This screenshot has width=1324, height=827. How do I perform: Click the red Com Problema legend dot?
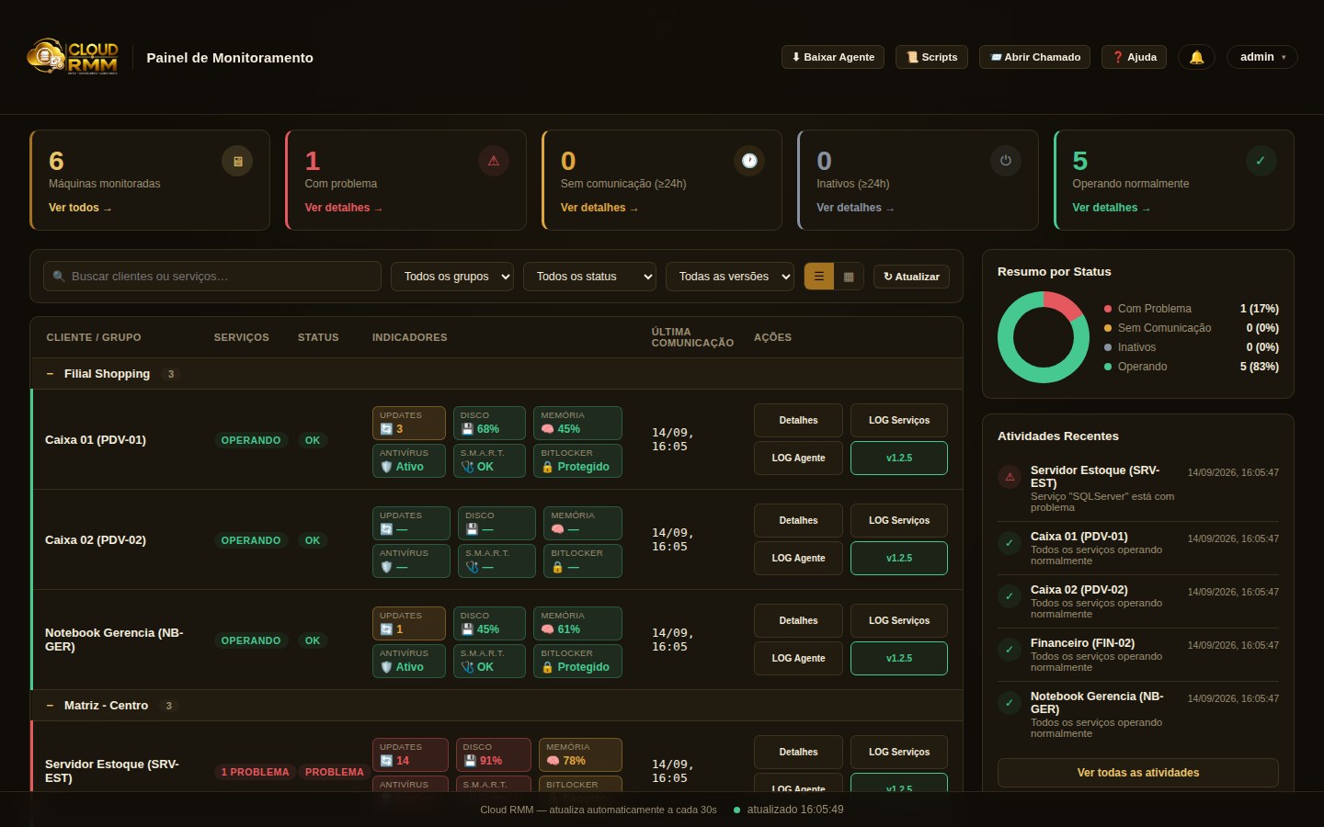pos(1108,309)
